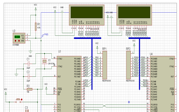Select the DS18B20 sensor U2 component
This screenshot has width=179, height=112.
click(19, 38)
